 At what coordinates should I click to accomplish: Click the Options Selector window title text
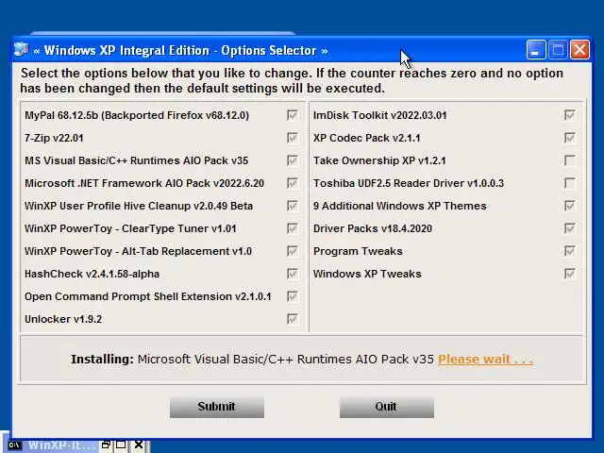tap(180, 50)
